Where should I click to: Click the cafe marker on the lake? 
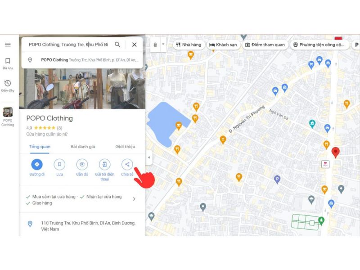pyautogui.click(x=178, y=126)
